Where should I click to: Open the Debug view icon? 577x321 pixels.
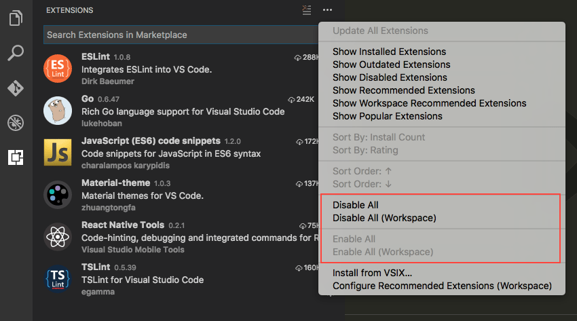point(16,123)
